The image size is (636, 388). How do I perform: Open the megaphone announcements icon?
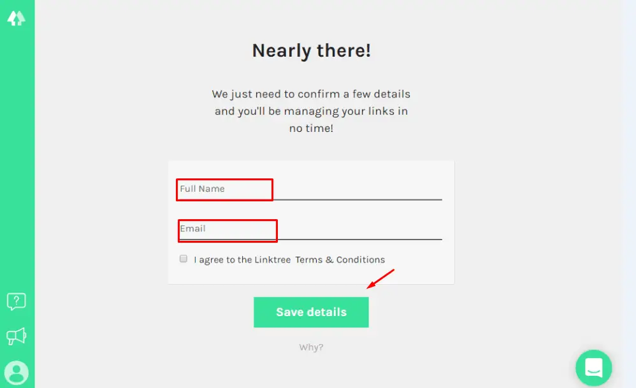16,336
